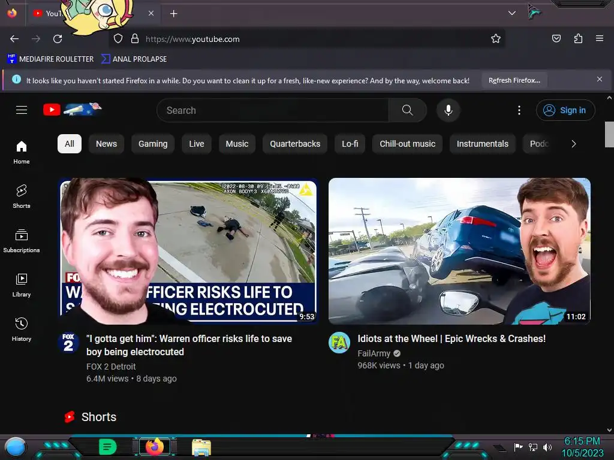Screen dimensions: 614x460
Task: Click the YouTube logo
Action: pos(72,110)
